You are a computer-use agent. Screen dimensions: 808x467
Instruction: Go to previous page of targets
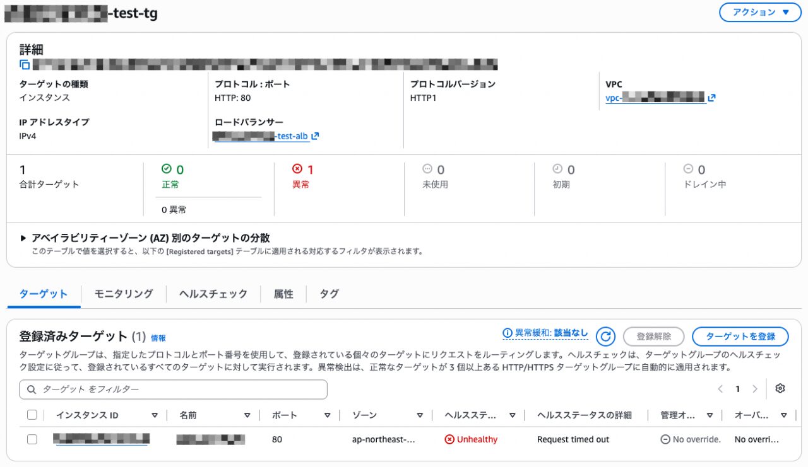click(720, 389)
